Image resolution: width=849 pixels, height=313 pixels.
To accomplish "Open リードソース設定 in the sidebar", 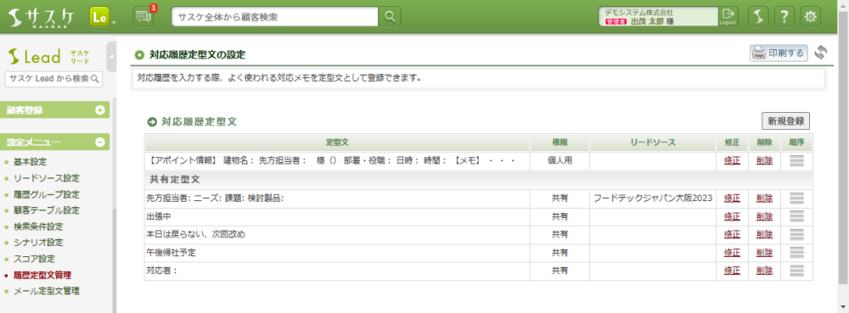I will (x=47, y=178).
